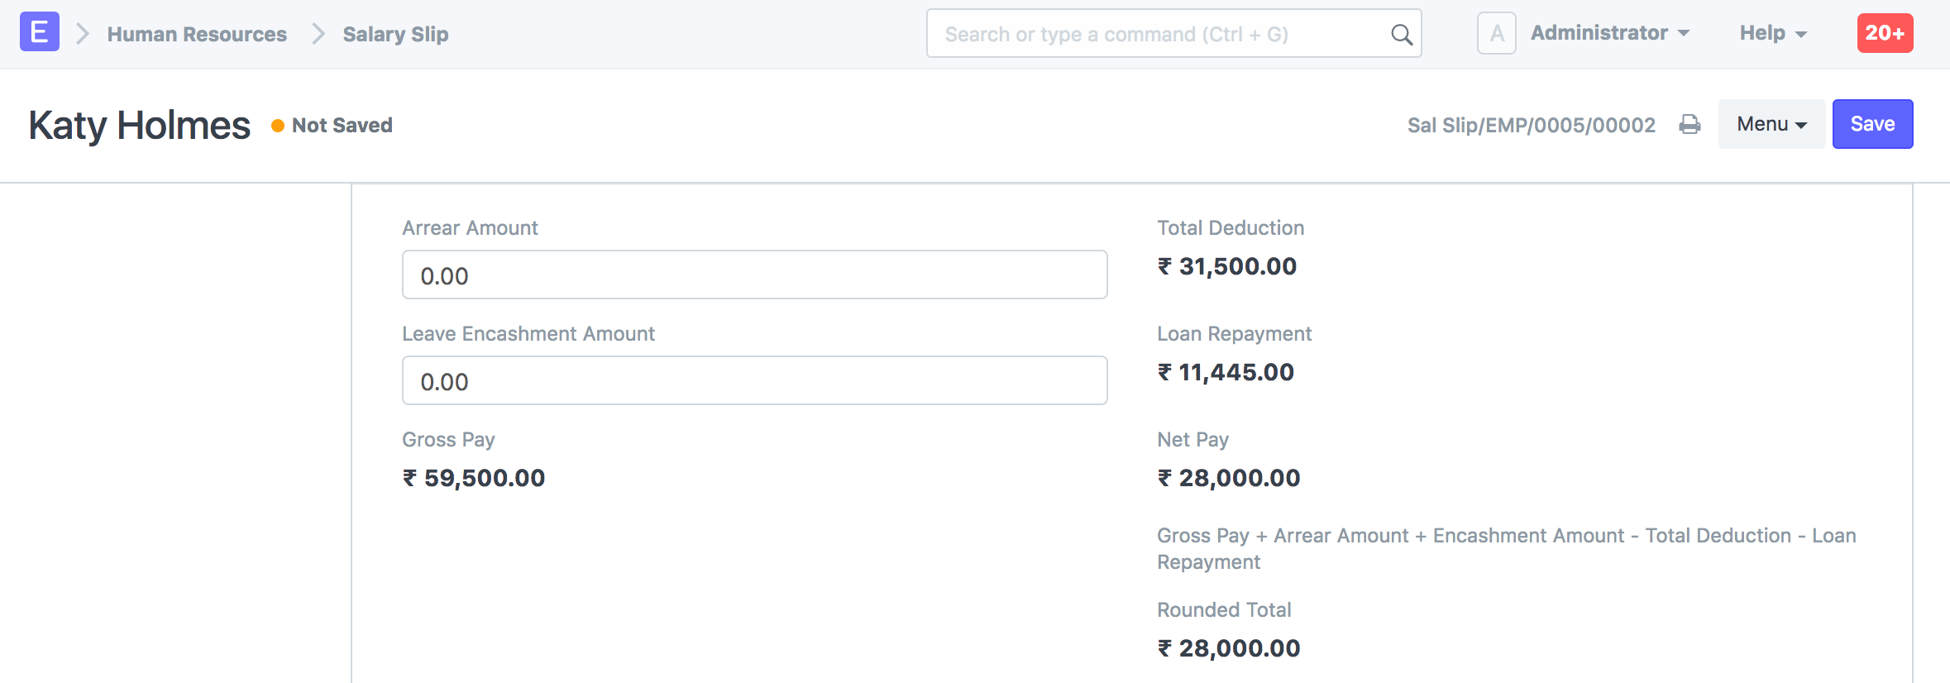Click the first breadcrumb chevron arrow
1950x683 pixels.
pos(82,34)
